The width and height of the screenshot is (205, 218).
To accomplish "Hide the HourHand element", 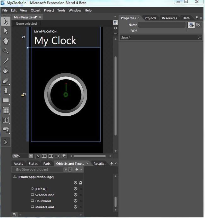I will 75,201.
